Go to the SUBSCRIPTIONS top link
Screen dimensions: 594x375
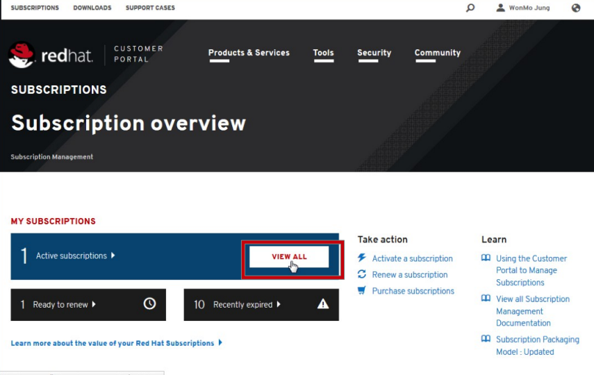35,8
